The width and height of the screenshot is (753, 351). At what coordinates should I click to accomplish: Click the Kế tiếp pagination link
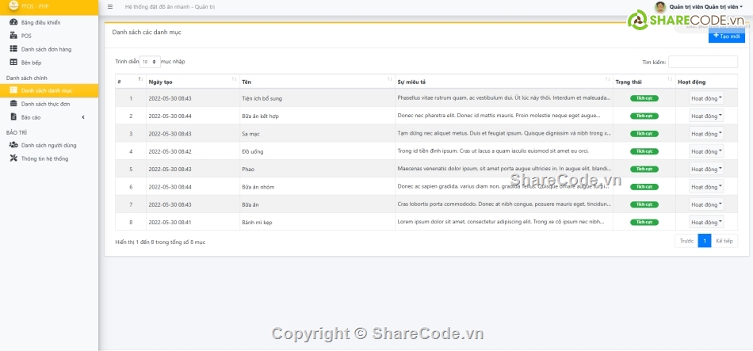pyautogui.click(x=724, y=241)
